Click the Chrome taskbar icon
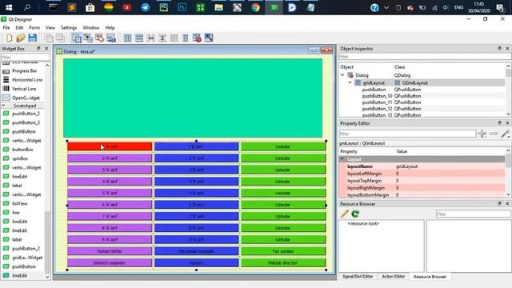 [256, 7]
